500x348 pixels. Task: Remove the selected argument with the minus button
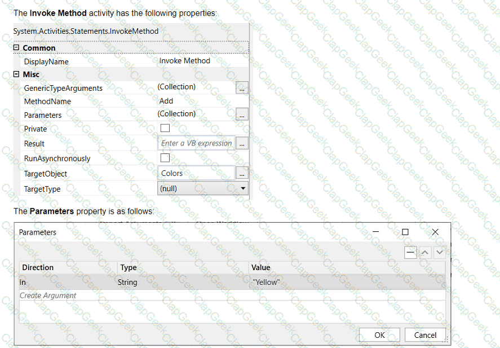[x=410, y=253]
